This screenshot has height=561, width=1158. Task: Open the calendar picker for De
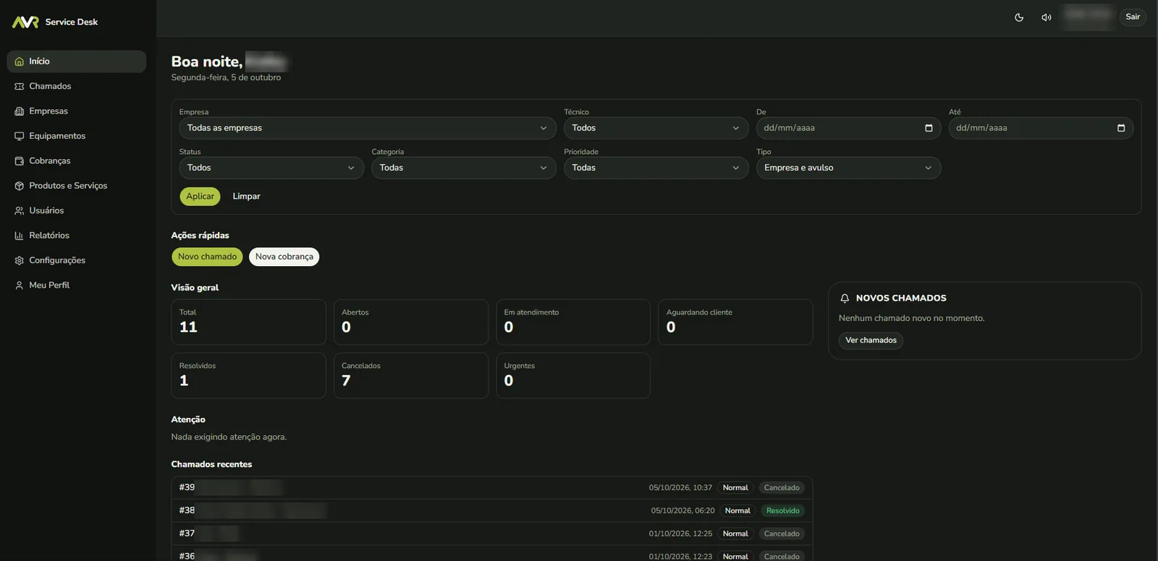[x=929, y=128]
